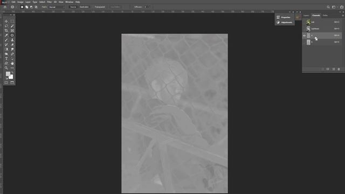
Task: Delete current channel trash icon
Action: tap(339, 69)
